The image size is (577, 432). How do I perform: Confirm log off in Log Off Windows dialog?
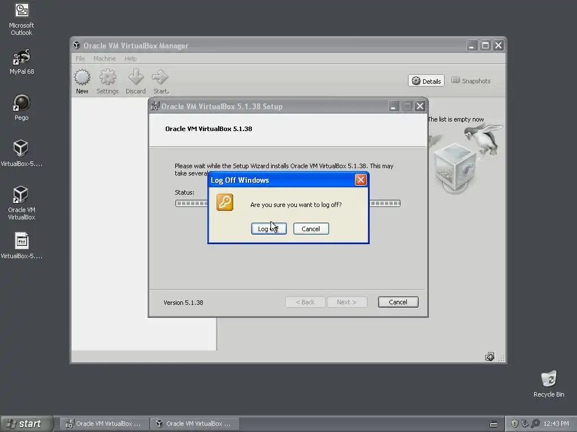(x=269, y=228)
